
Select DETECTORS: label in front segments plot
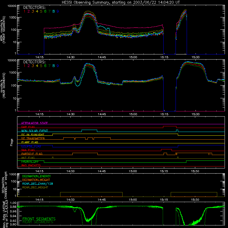coord(34,7)
